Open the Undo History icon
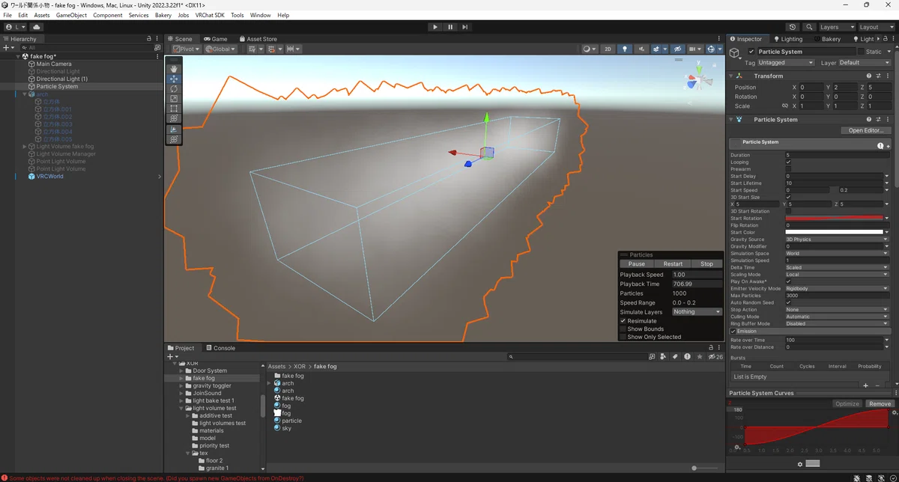Viewport: 899px width, 482px height. point(793,27)
